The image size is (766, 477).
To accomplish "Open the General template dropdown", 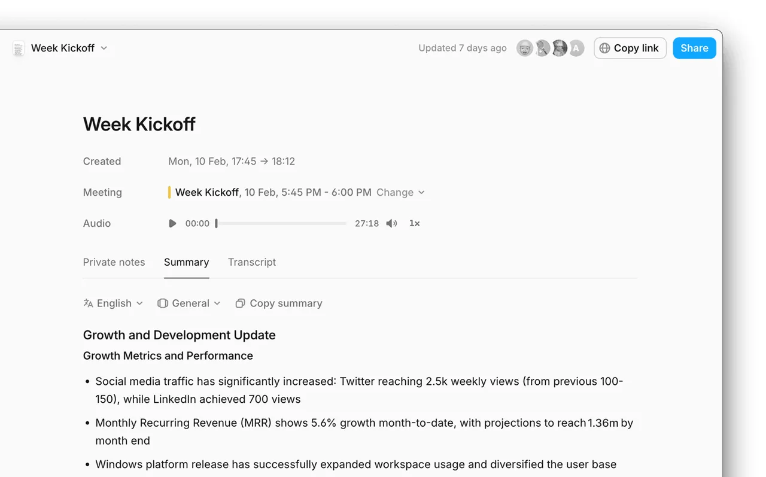I will 189,303.
